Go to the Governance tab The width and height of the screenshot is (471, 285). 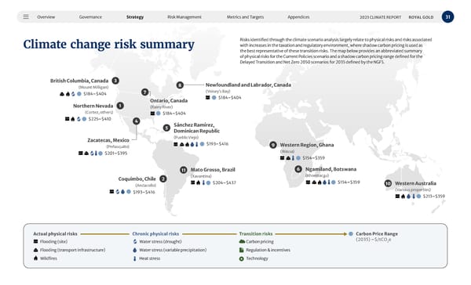pos(90,17)
